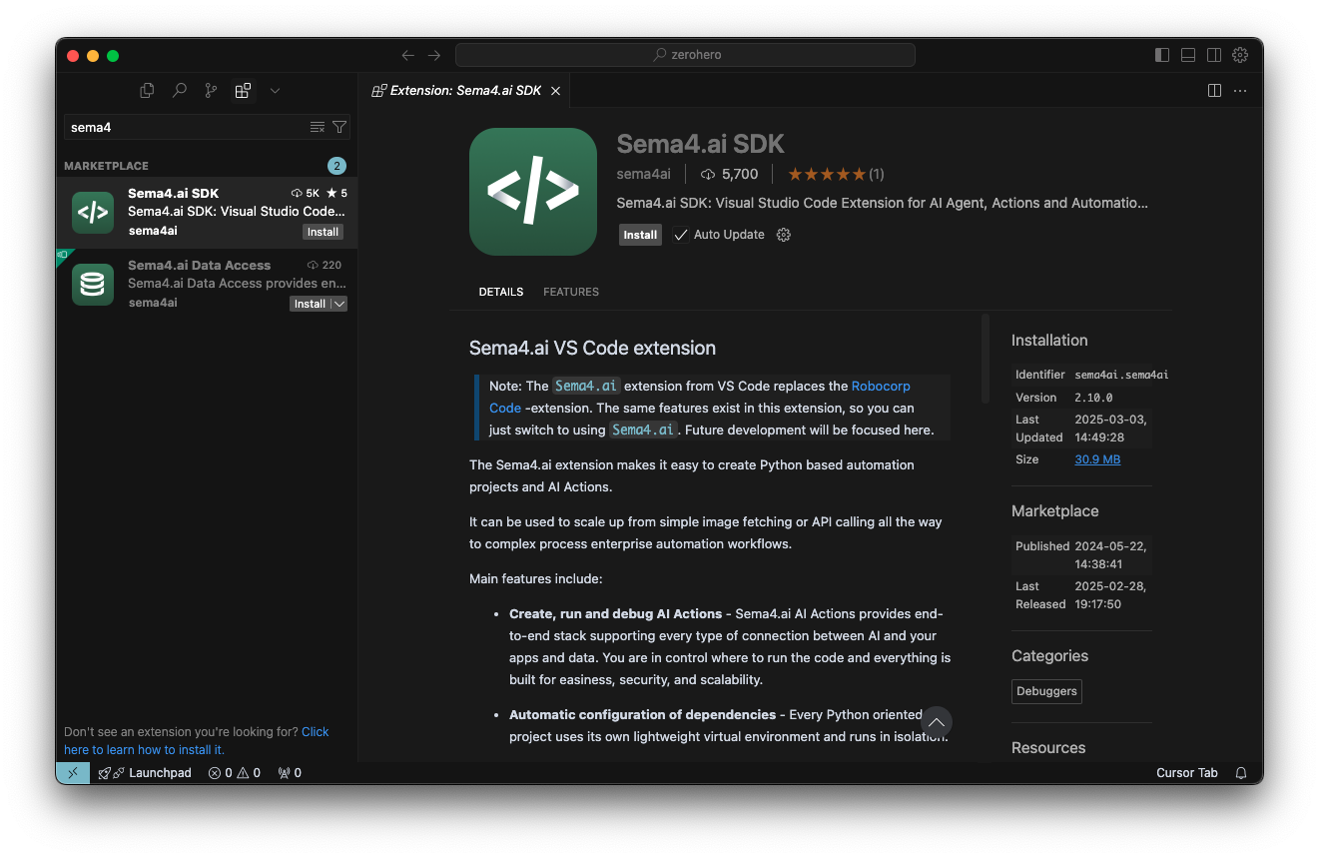Toggle the secondary side bar layout icon
The height and width of the screenshot is (858, 1319).
pos(1214,55)
